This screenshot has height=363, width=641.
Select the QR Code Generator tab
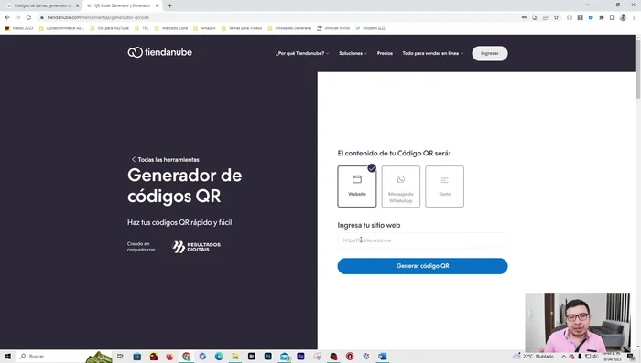[122, 5]
